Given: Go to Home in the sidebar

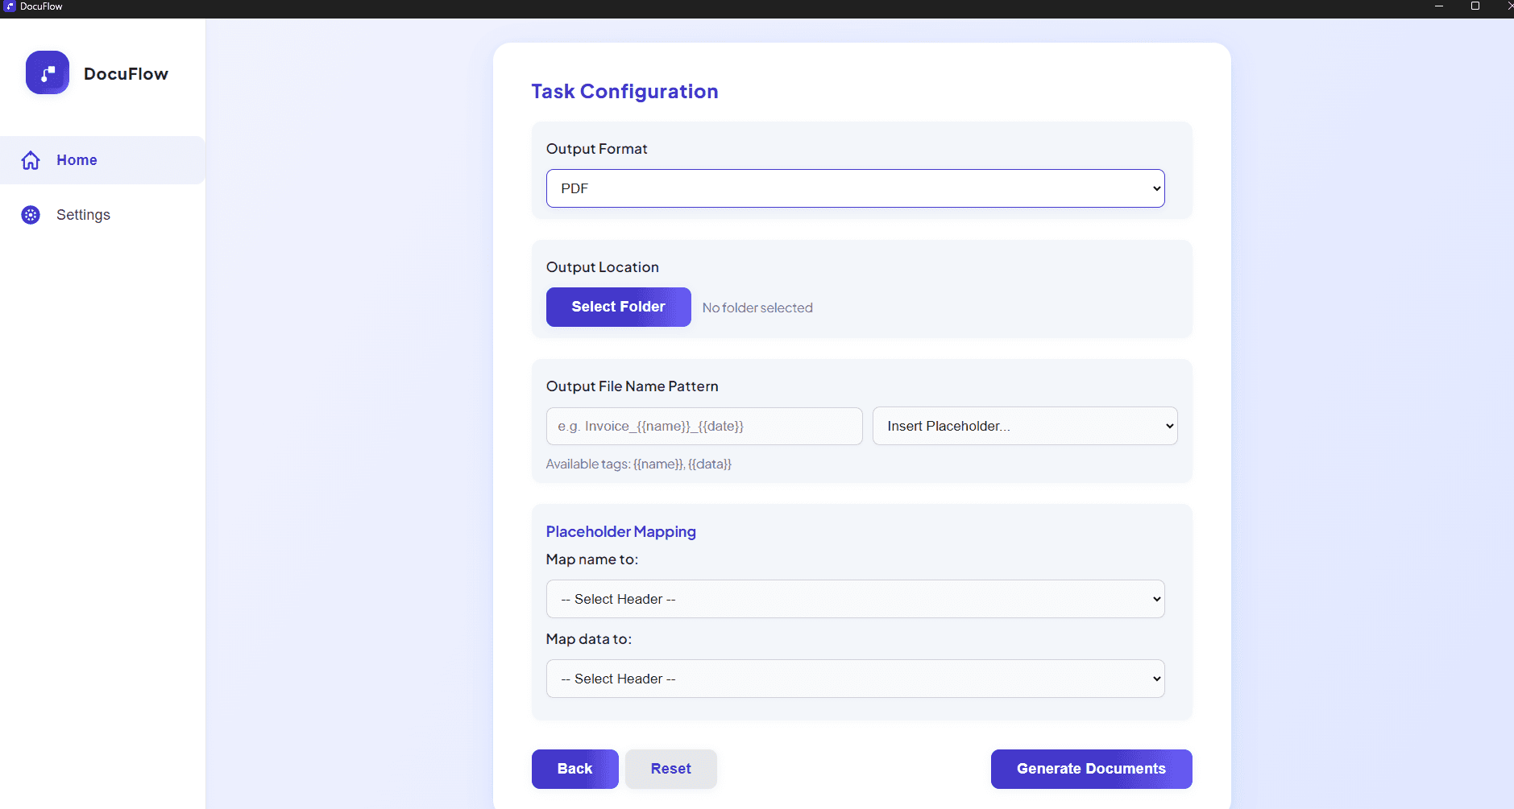Looking at the screenshot, I should pyautogui.click(x=77, y=160).
